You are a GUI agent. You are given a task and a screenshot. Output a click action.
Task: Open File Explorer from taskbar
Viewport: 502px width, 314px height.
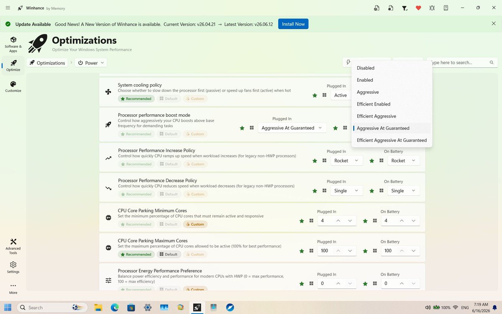98,307
